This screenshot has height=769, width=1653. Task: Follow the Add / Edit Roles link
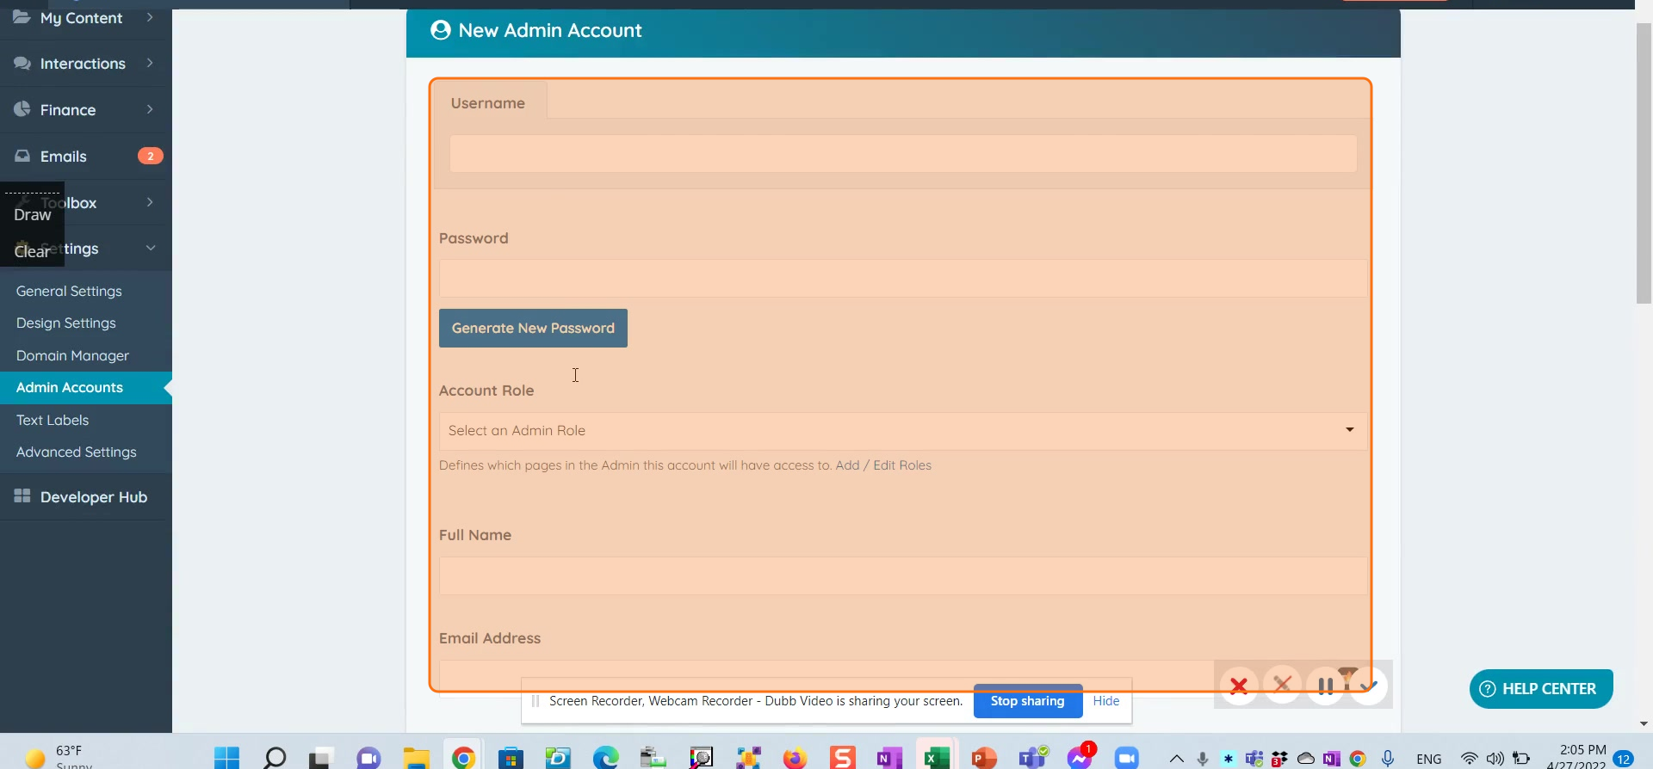click(x=883, y=465)
